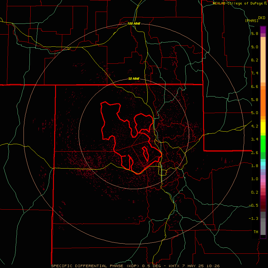
Task: Click the 7.4 scale value
Action: (x=255, y=73)
